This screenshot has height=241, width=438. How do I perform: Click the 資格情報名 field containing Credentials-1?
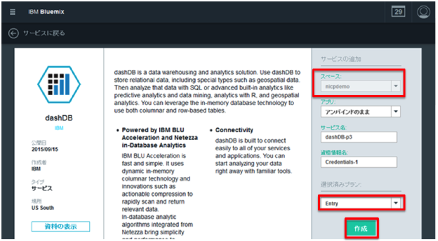(358, 162)
